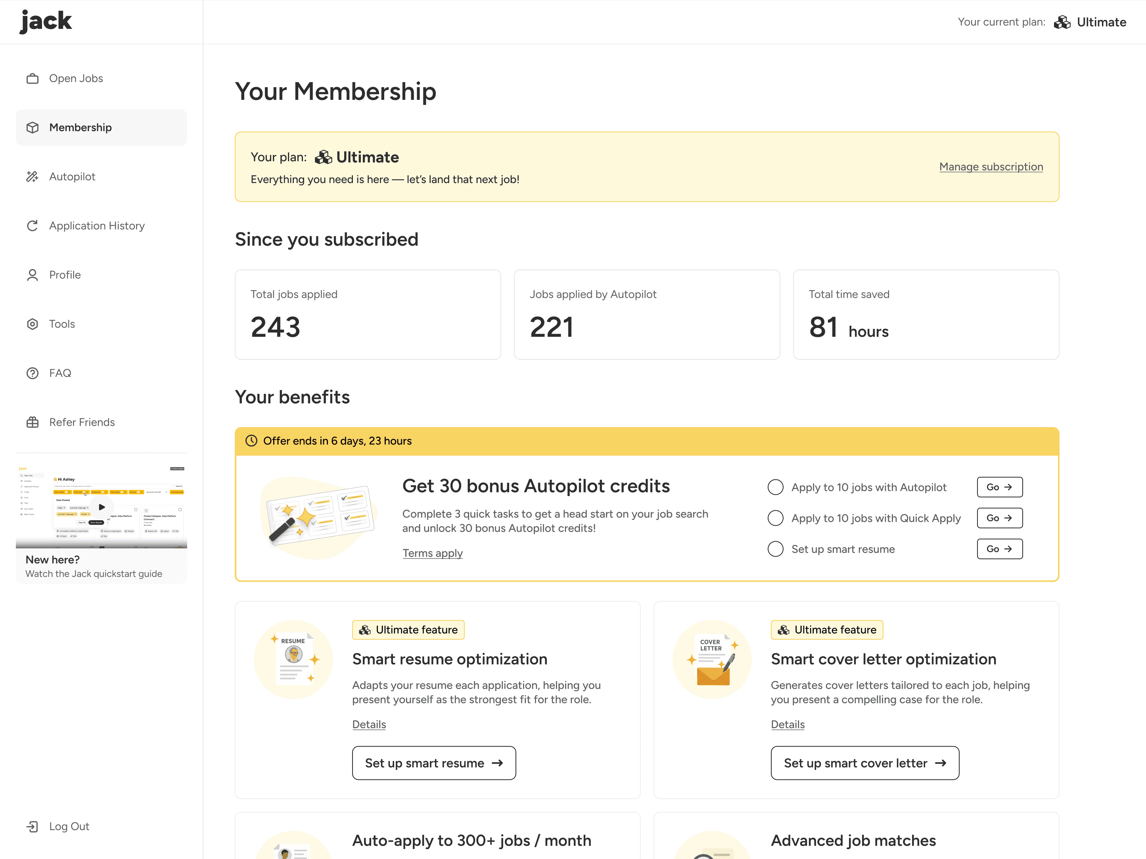This screenshot has height=859, width=1146.
Task: Click the Application History refresh icon
Action: 33,226
